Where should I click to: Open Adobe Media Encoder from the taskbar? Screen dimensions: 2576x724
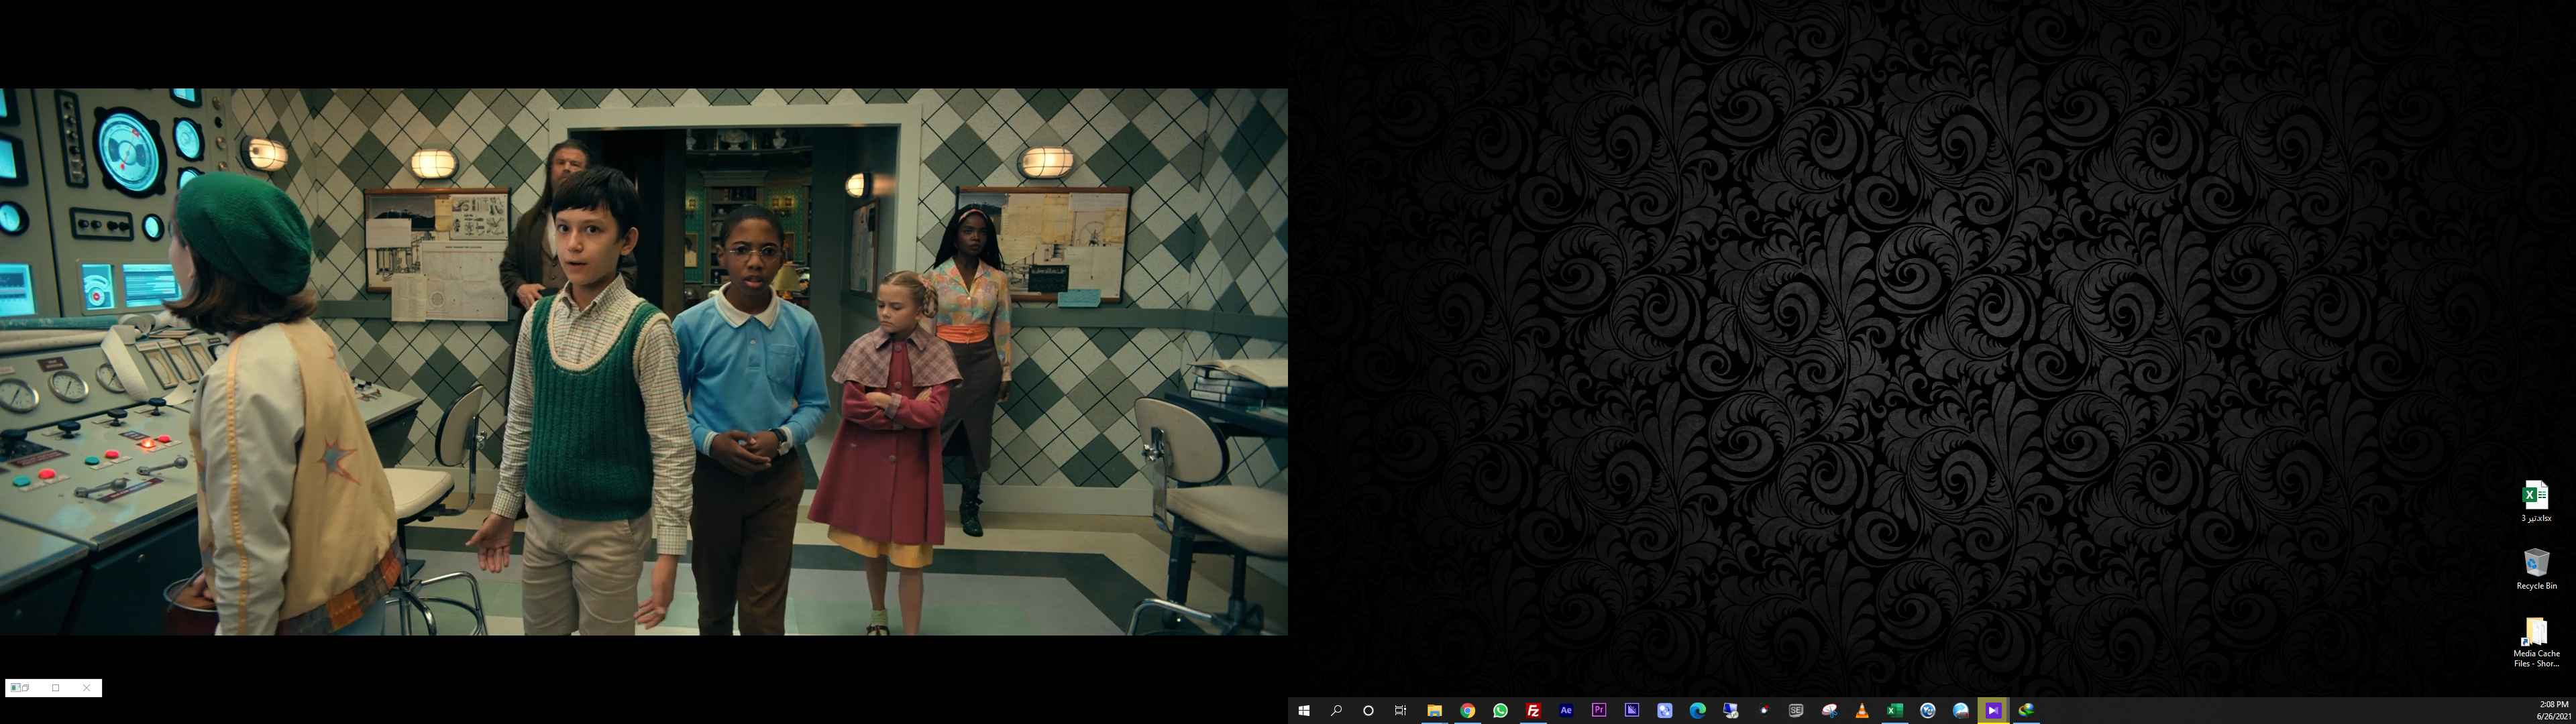[x=1632, y=710]
